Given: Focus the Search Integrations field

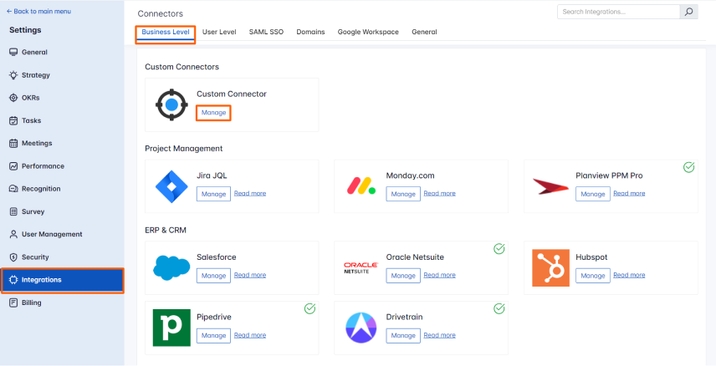Looking at the screenshot, I should click(619, 12).
